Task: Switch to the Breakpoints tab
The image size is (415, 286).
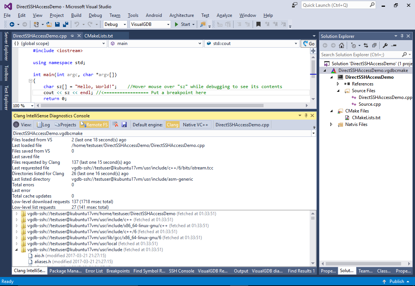Action: pyautogui.click(x=118, y=271)
